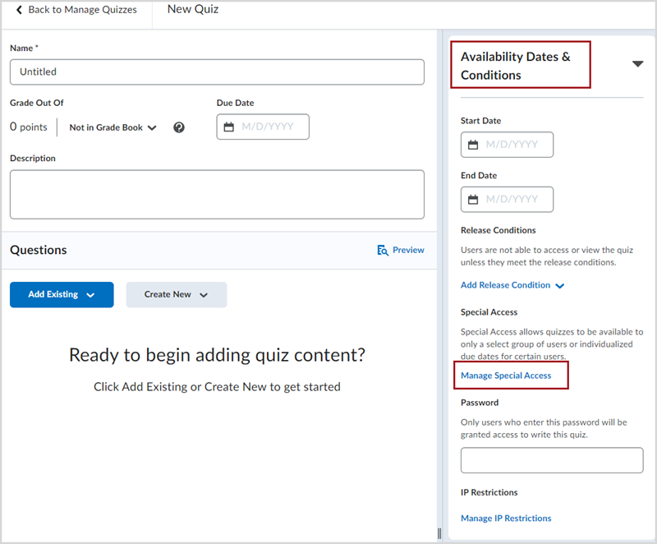Open the Not in Grade Book dropdown

point(113,127)
